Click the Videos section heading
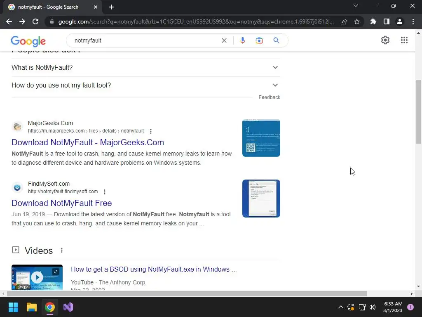Viewport: 422px width, 317px height. [39, 251]
